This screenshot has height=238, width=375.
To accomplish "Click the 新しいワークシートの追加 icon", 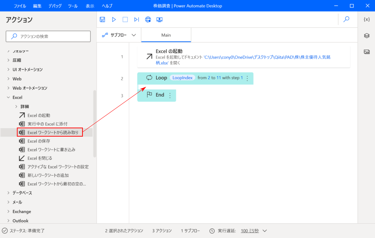I will pyautogui.click(x=22, y=176).
